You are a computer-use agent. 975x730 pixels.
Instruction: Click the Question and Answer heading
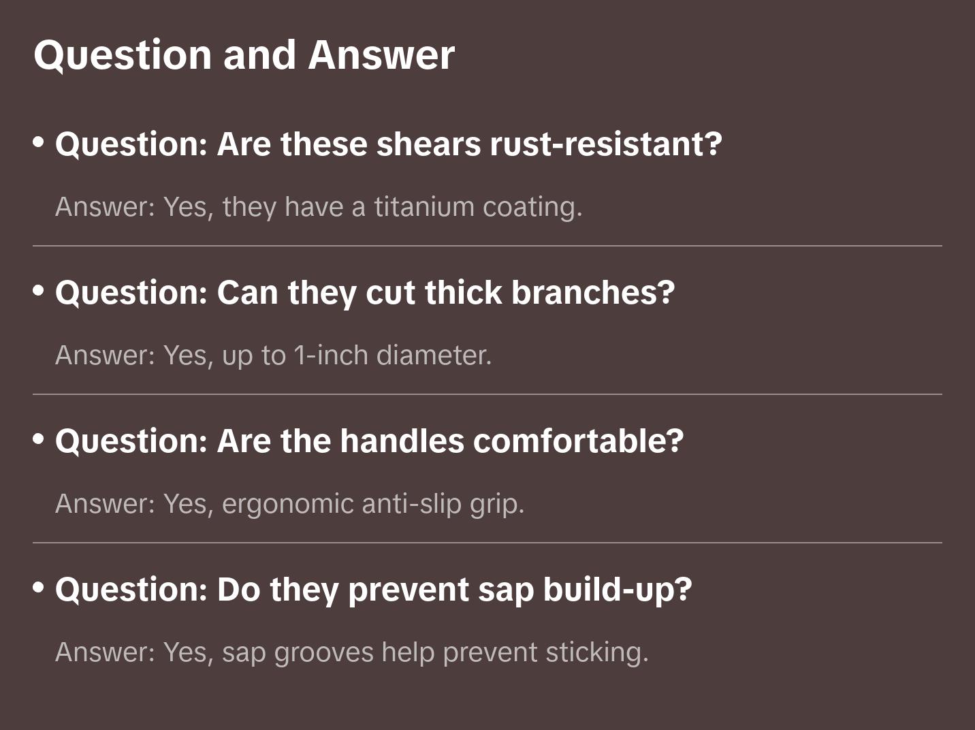pos(244,54)
